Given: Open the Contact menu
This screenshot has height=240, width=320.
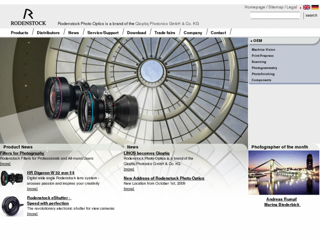Looking at the screenshot, I should (218, 33).
